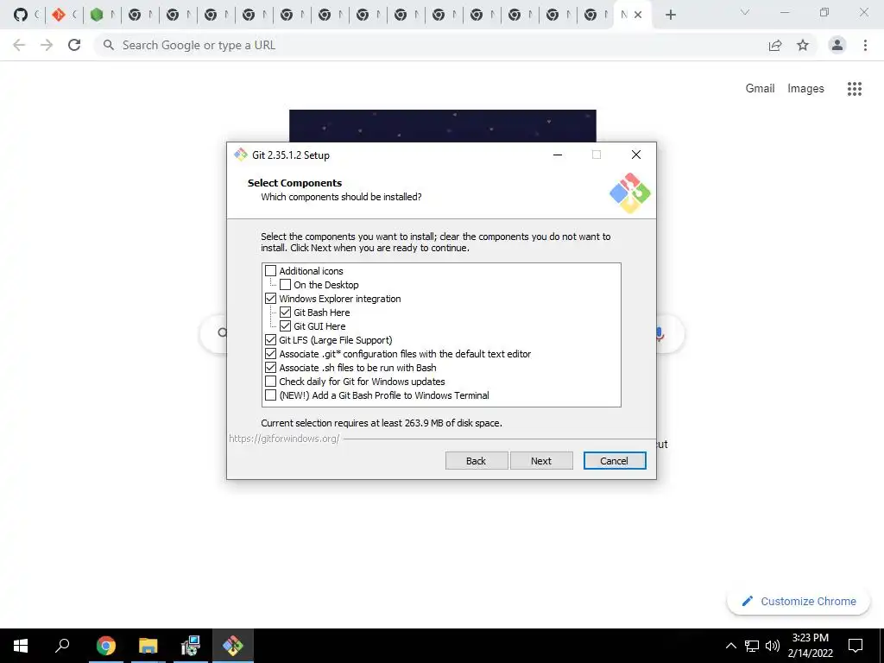The image size is (884, 663).
Task: Open Windows notification center
Action: tap(856, 646)
